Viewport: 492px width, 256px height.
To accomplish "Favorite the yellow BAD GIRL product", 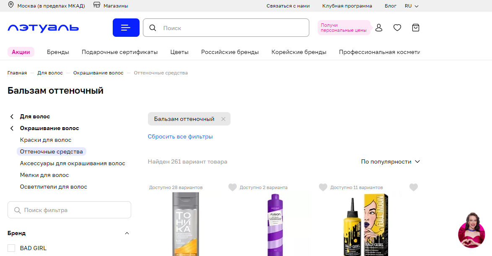I will pyautogui.click(x=414, y=187).
